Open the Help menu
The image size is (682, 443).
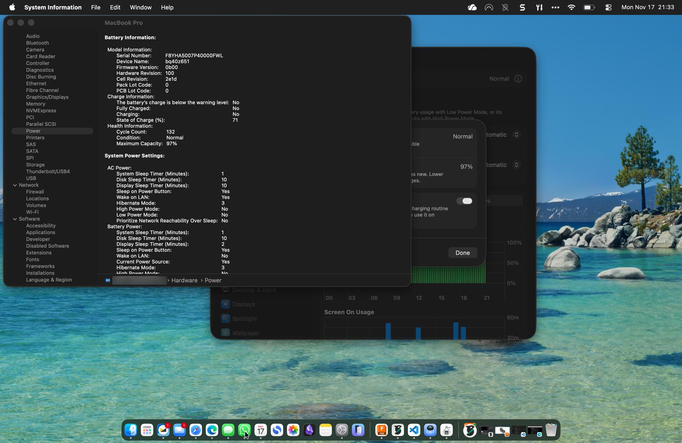pos(167,7)
